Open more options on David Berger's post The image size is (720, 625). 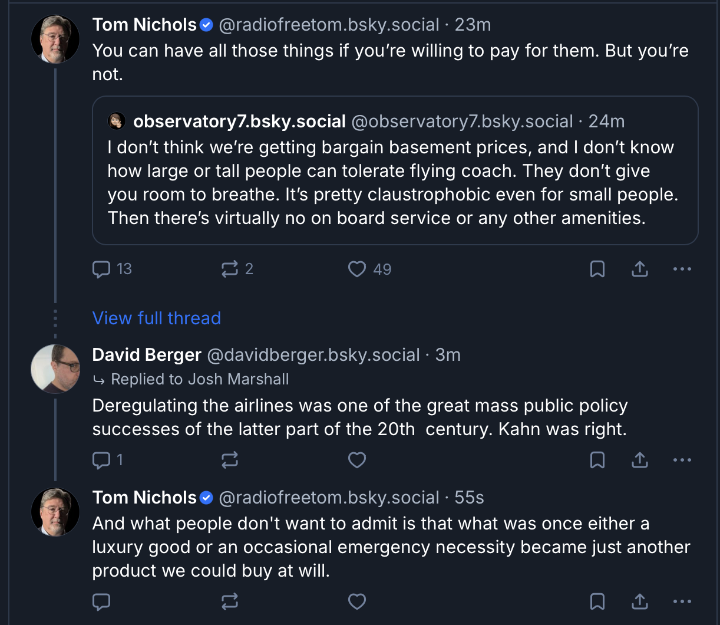pos(682,460)
